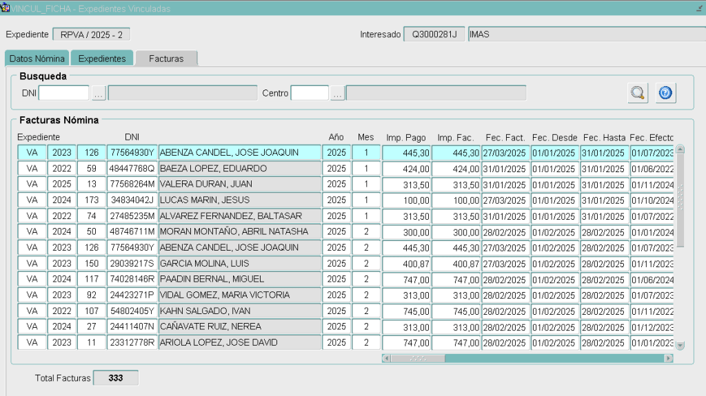Click the restore icon at title bar right
706x396 pixels.
[699, 9]
